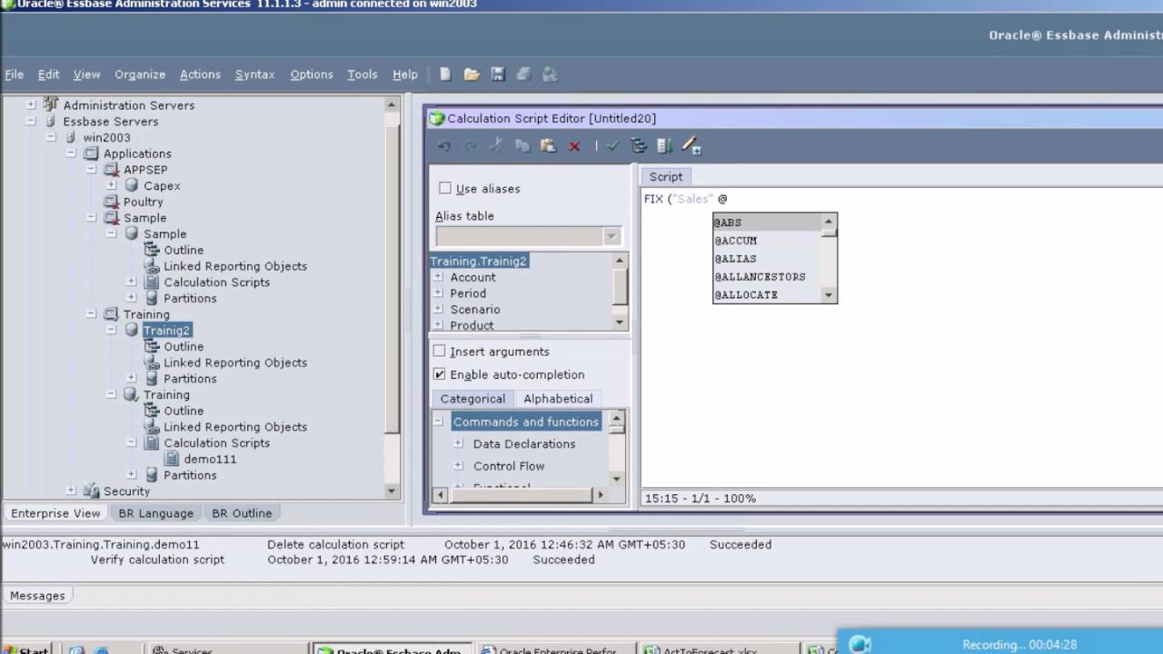1163x654 pixels.
Task: Click the Capex database cylinder icon
Action: pyautogui.click(x=132, y=185)
